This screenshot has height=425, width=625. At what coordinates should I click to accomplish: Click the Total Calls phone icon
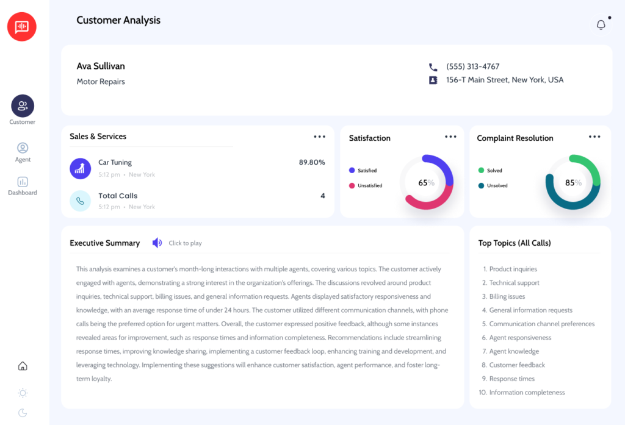click(x=80, y=201)
